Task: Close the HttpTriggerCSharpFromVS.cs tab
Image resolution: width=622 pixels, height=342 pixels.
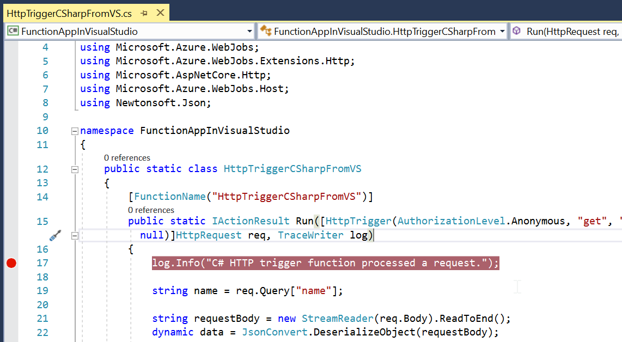Action: [158, 13]
